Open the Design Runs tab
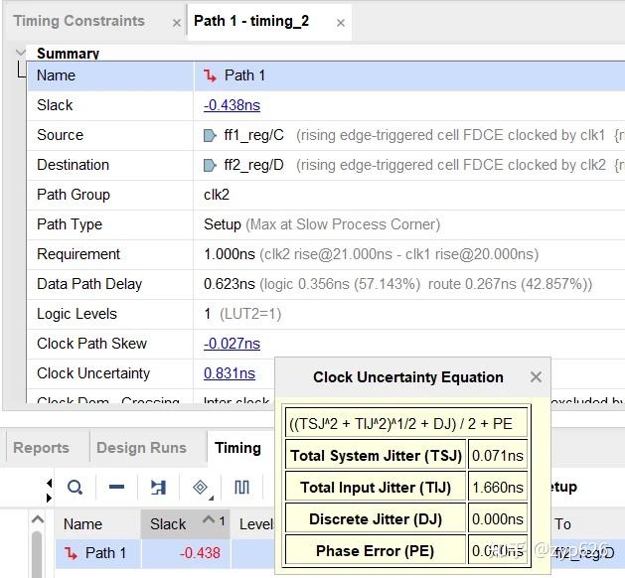The height and width of the screenshot is (578, 625). 141,448
